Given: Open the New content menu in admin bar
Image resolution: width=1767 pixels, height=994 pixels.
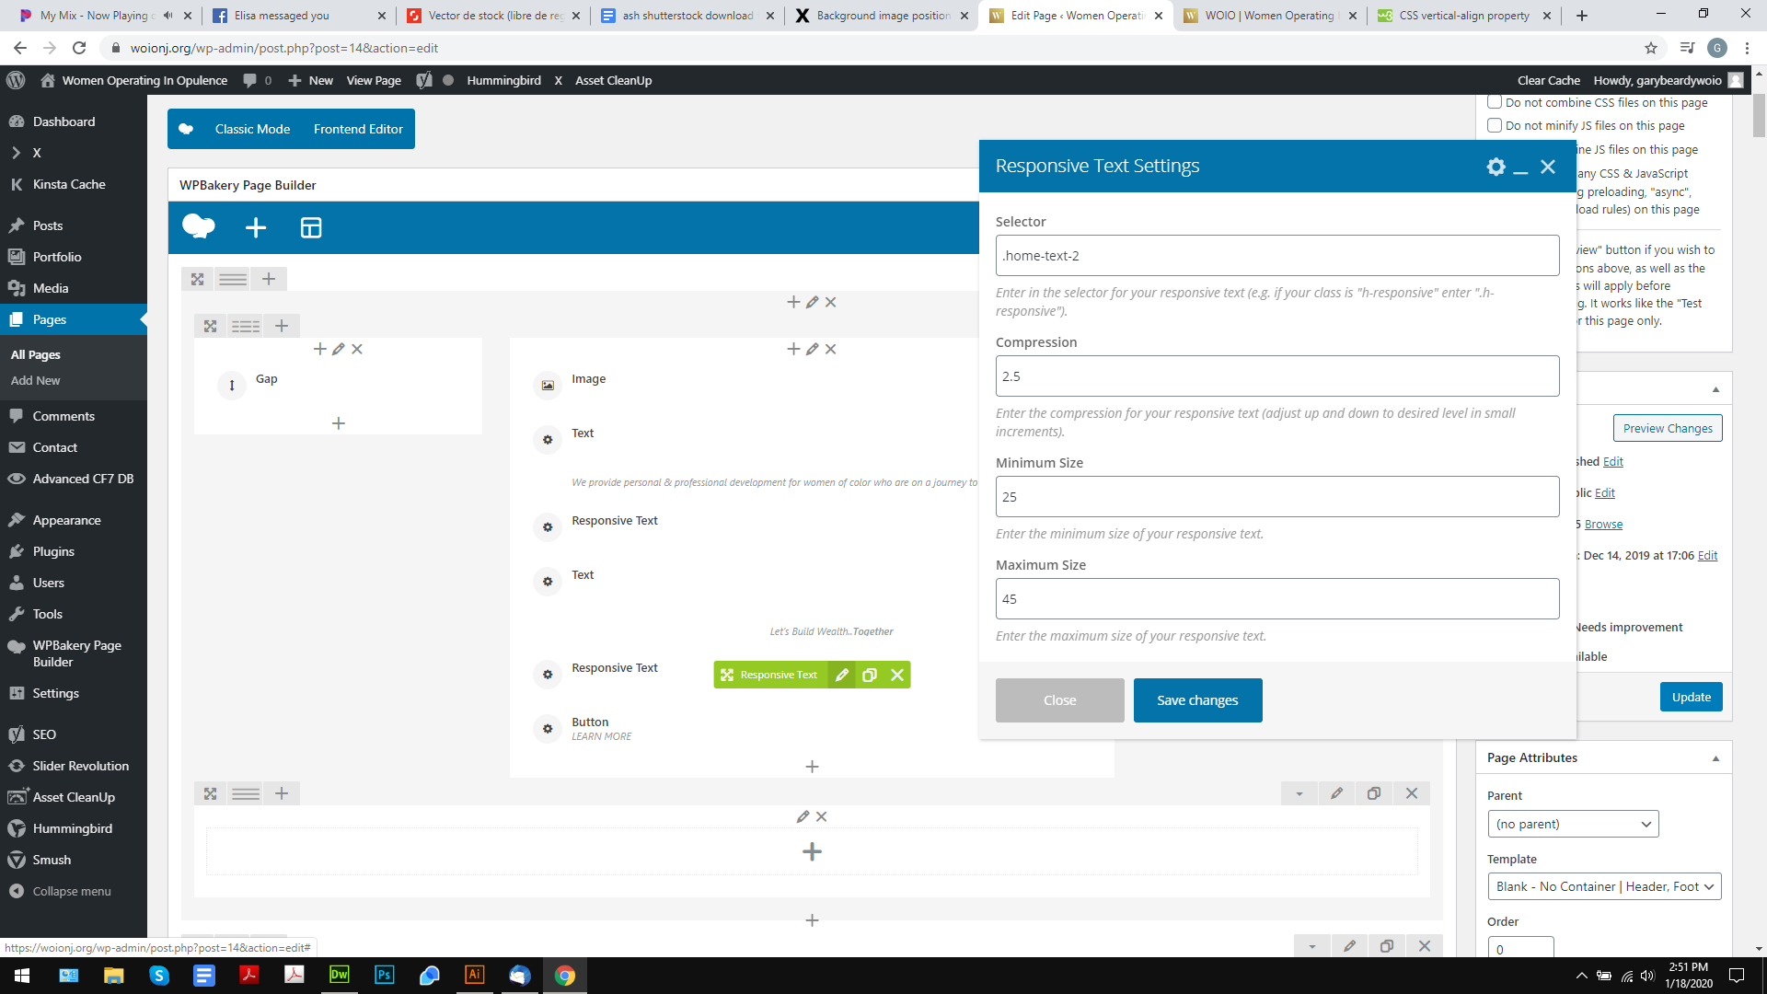Looking at the screenshot, I should click(x=310, y=80).
